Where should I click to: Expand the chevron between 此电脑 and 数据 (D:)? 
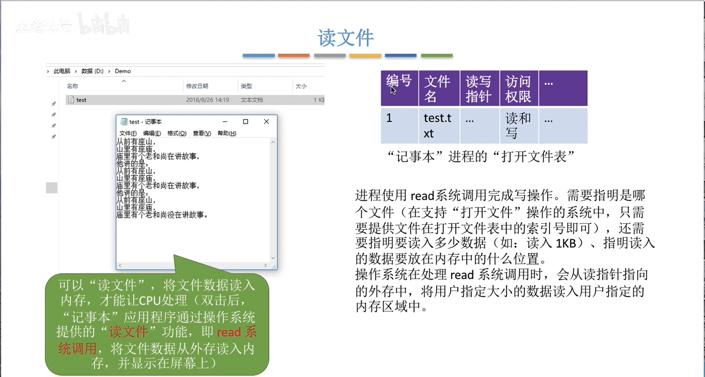point(76,71)
